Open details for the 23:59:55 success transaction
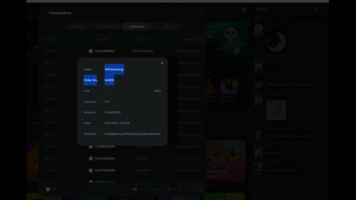 (x=188, y=158)
